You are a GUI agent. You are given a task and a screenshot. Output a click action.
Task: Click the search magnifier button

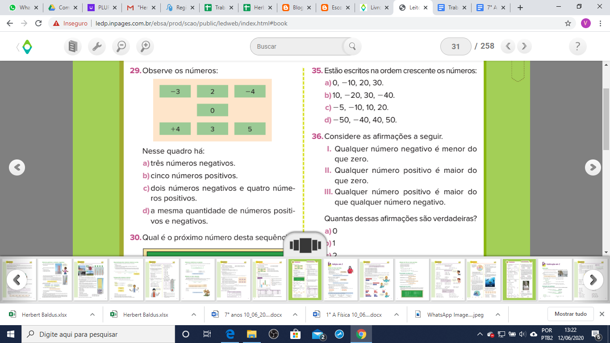point(352,46)
